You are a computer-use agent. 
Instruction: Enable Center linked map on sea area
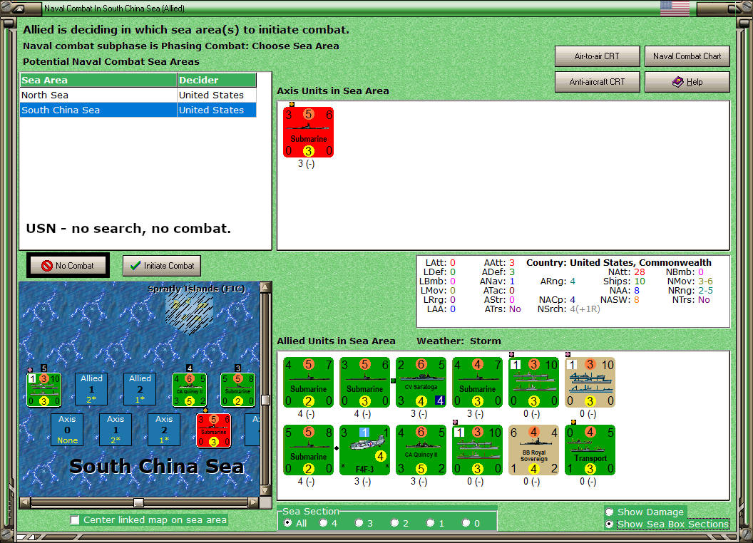click(75, 520)
